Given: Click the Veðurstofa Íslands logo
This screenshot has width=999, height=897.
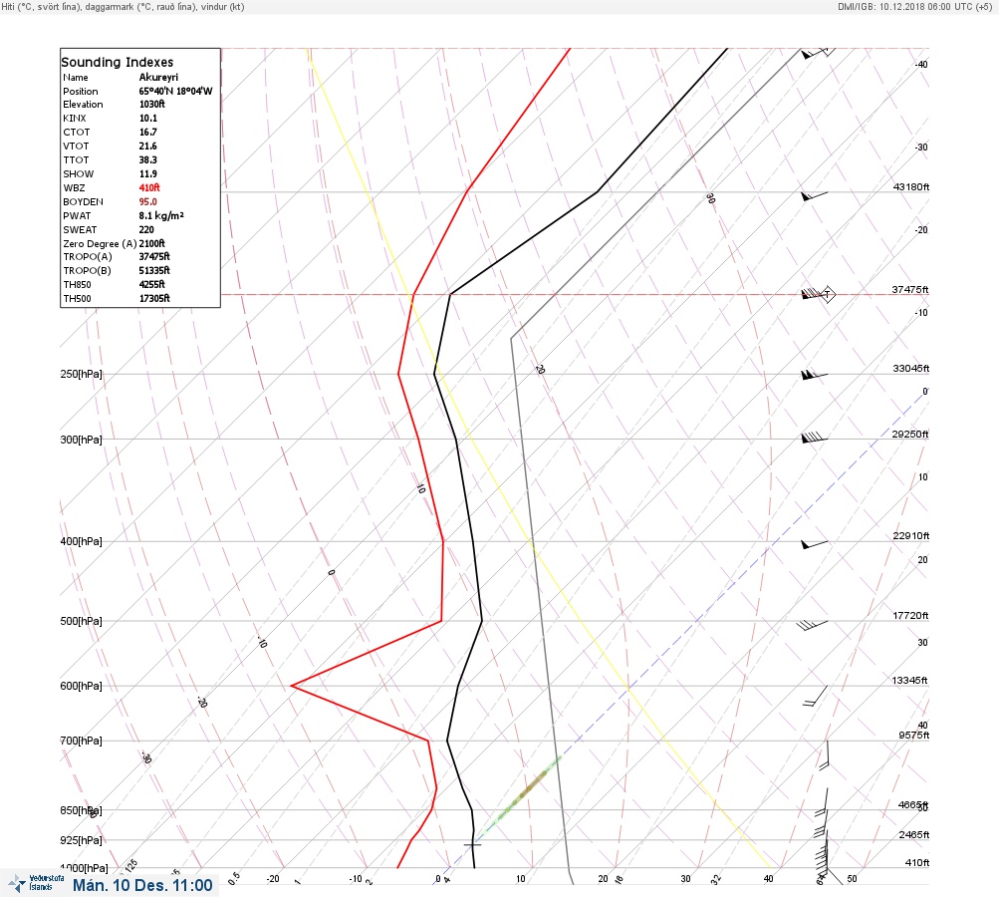Looking at the screenshot, I should click(x=36, y=883).
